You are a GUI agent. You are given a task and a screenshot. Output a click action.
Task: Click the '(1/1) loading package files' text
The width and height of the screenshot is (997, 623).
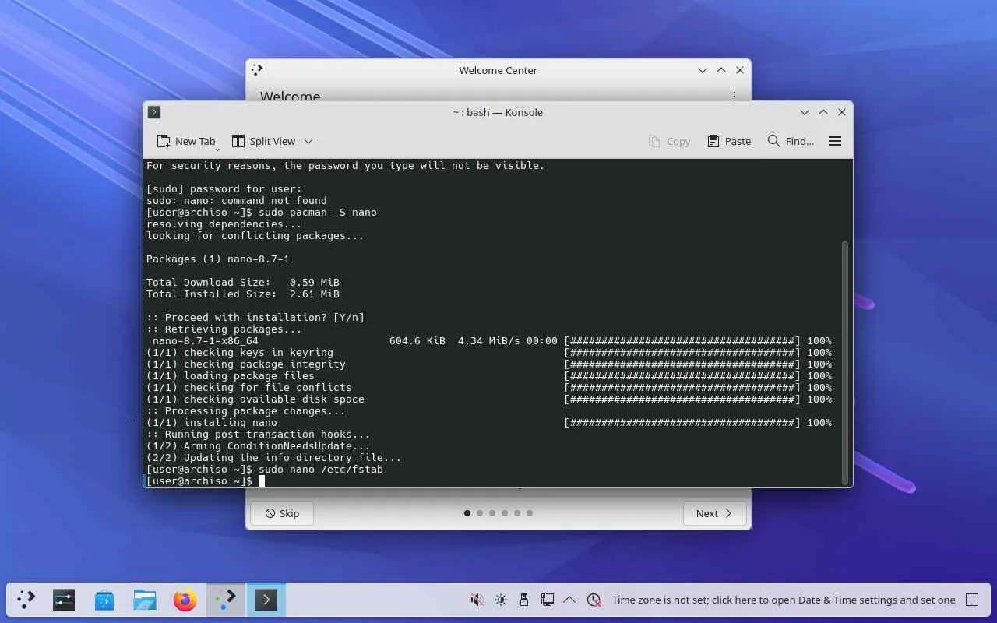(231, 375)
